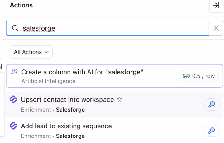Clear the salesforge search text
This screenshot has width=224, height=143.
216,28
